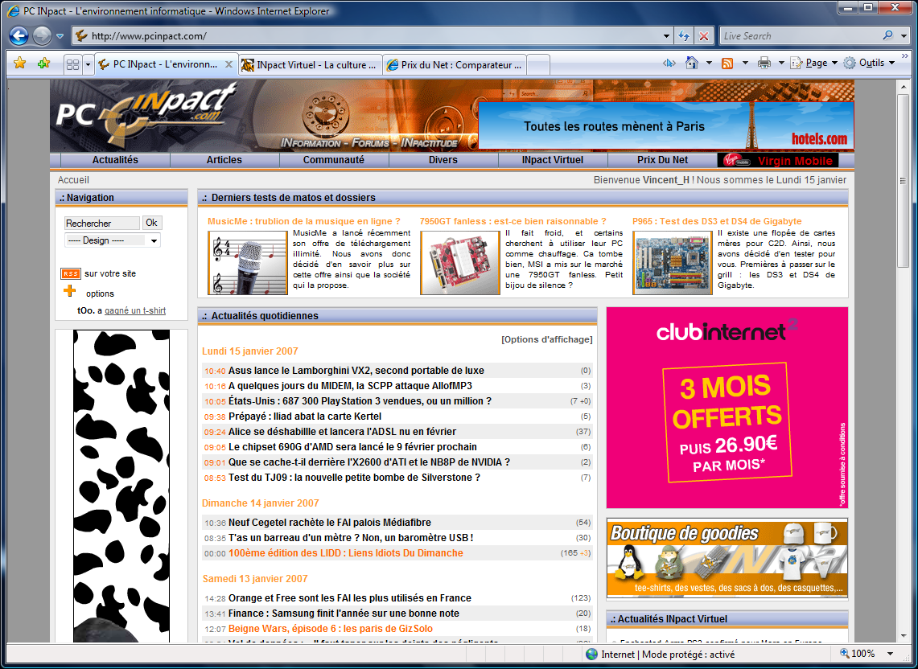Viewport: 918px width, 669px height.
Task: Expand the address bar URL history dropdown
Action: pyautogui.click(x=666, y=35)
